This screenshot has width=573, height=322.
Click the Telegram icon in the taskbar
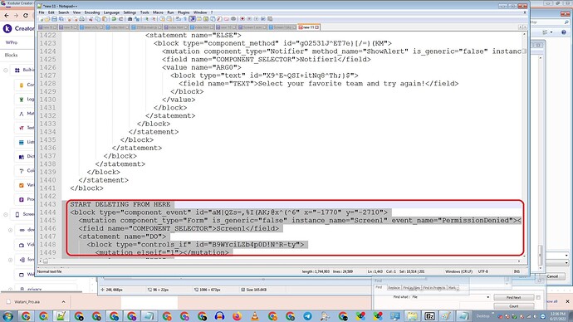pos(308,316)
